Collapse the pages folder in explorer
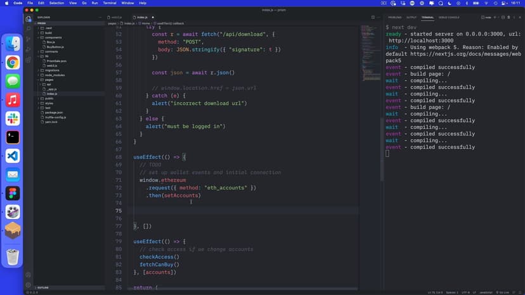The height and width of the screenshot is (295, 525). coord(49,79)
